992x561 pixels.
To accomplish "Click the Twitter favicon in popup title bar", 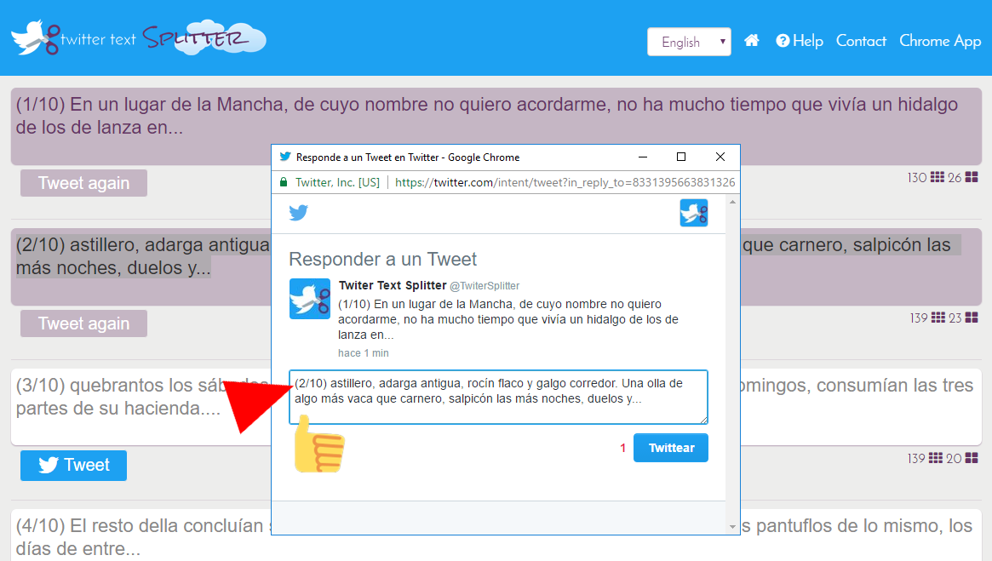I will tap(285, 157).
